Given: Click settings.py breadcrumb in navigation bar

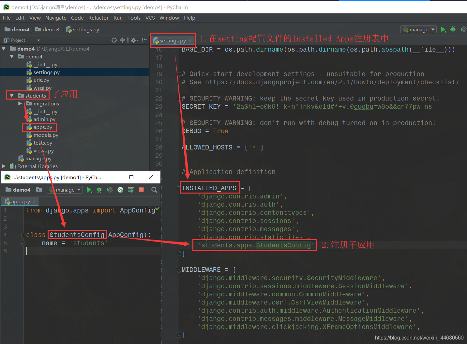Looking at the screenshot, I should pos(83,29).
